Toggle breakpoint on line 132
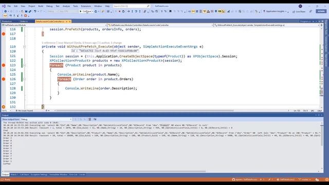329x185 pixels. click(x=4, y=107)
